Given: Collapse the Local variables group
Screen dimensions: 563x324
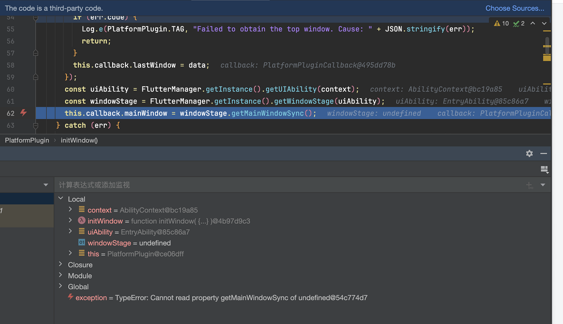Looking at the screenshot, I should click(x=61, y=199).
